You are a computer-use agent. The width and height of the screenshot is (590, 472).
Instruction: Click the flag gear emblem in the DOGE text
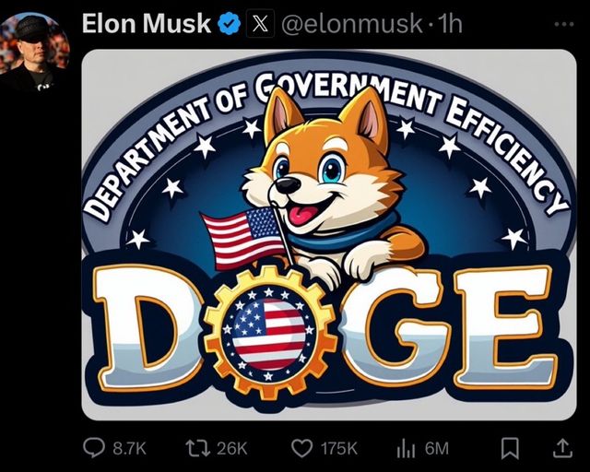(x=269, y=331)
